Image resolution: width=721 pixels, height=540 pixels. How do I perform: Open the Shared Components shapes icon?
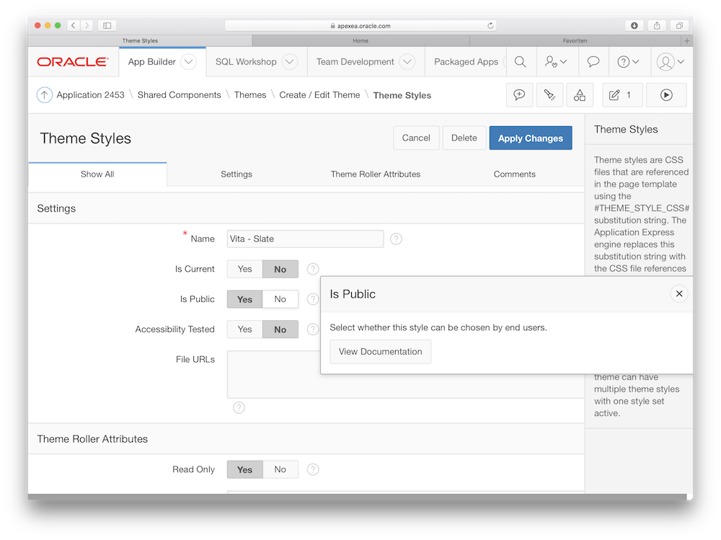click(579, 95)
